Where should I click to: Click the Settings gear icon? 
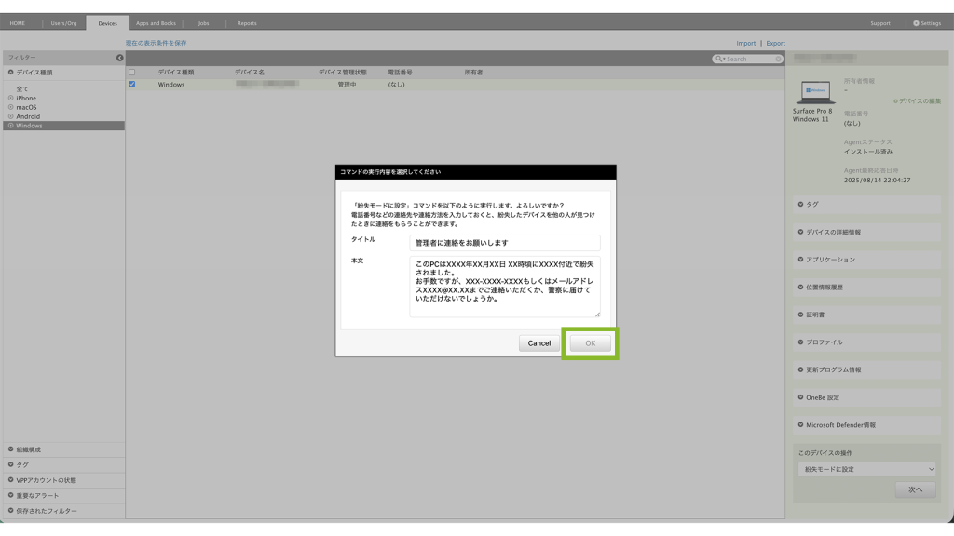[916, 23]
